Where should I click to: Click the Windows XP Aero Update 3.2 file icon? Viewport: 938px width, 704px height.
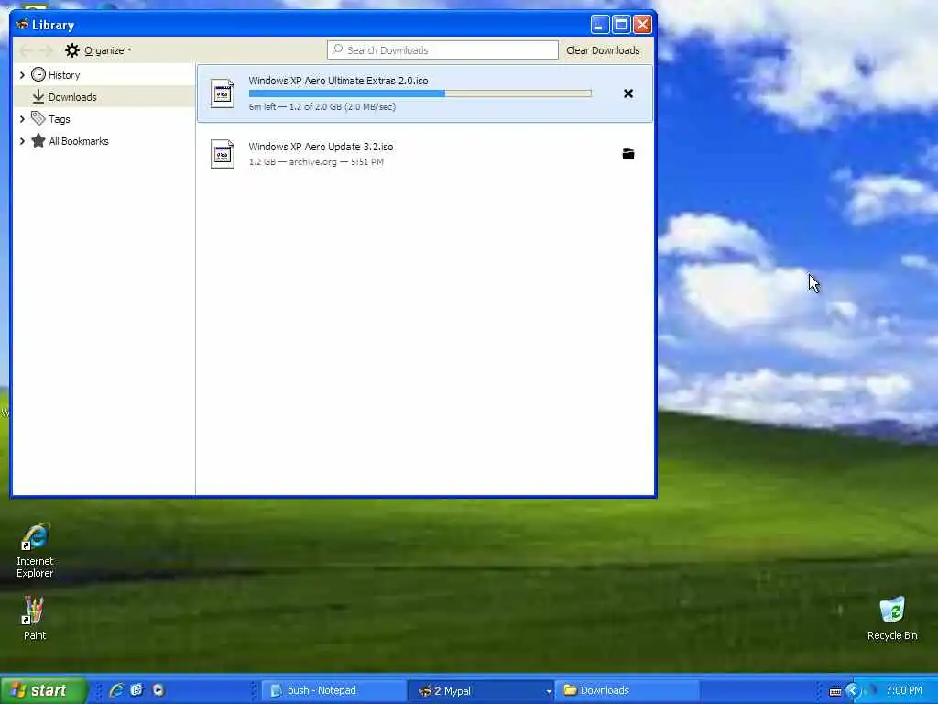pos(223,154)
